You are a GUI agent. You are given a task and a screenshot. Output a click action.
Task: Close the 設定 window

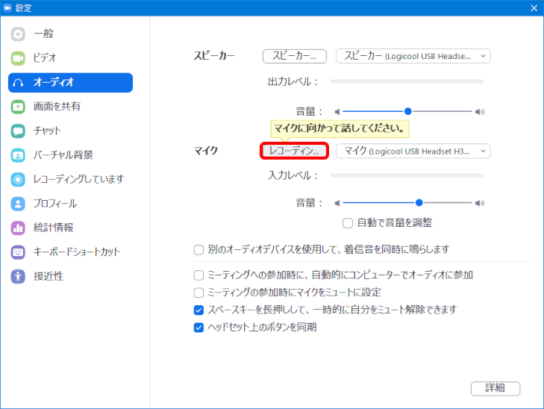[x=534, y=7]
